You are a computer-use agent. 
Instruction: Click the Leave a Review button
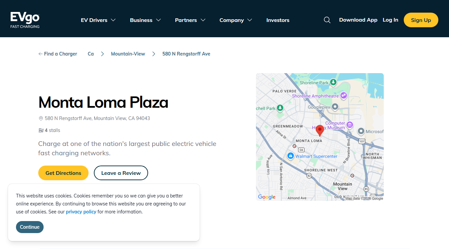click(121, 173)
